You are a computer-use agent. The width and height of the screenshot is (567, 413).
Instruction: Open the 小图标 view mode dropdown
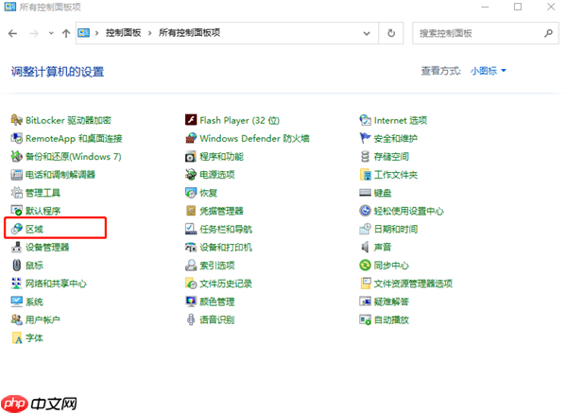[489, 71]
